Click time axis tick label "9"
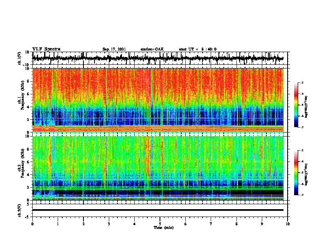324x251 pixels. click(262, 224)
